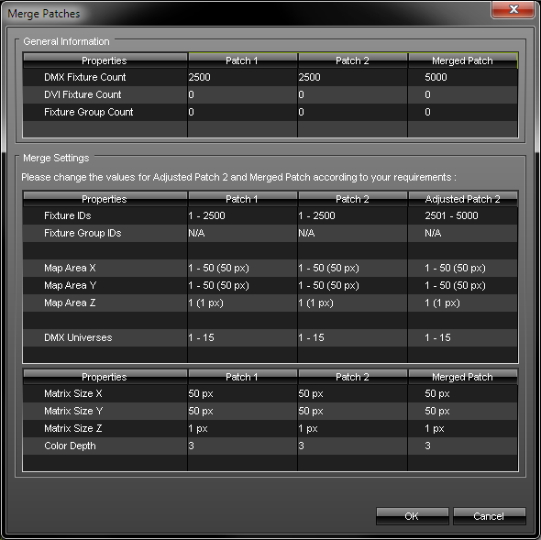This screenshot has width=541, height=540.
Task: Click Properties header in Matrix Size table
Action: (105, 377)
